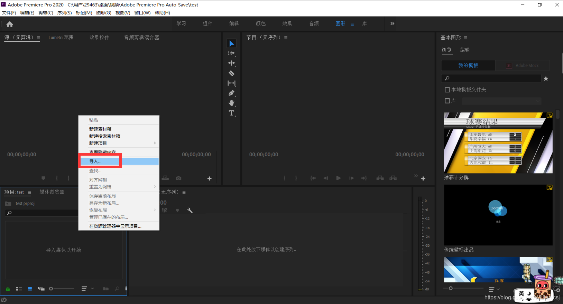The image size is (563, 304).
Task: Open the 文件(F) menu
Action: click(x=9, y=13)
